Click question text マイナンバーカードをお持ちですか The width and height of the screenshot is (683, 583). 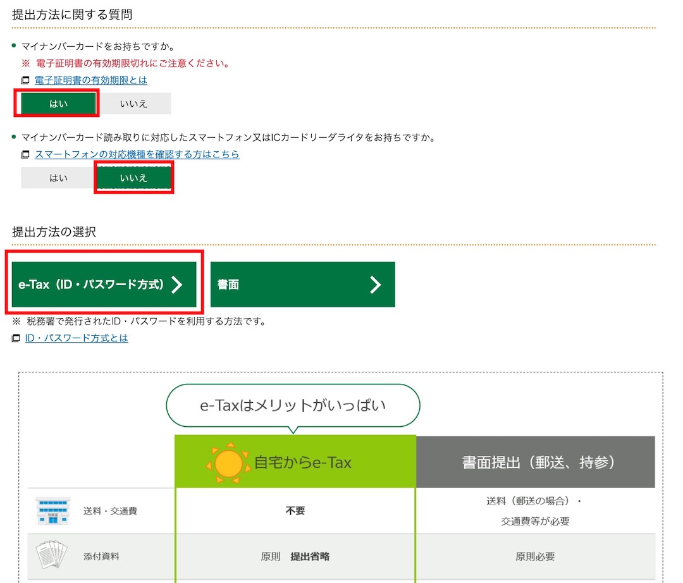click(98, 46)
